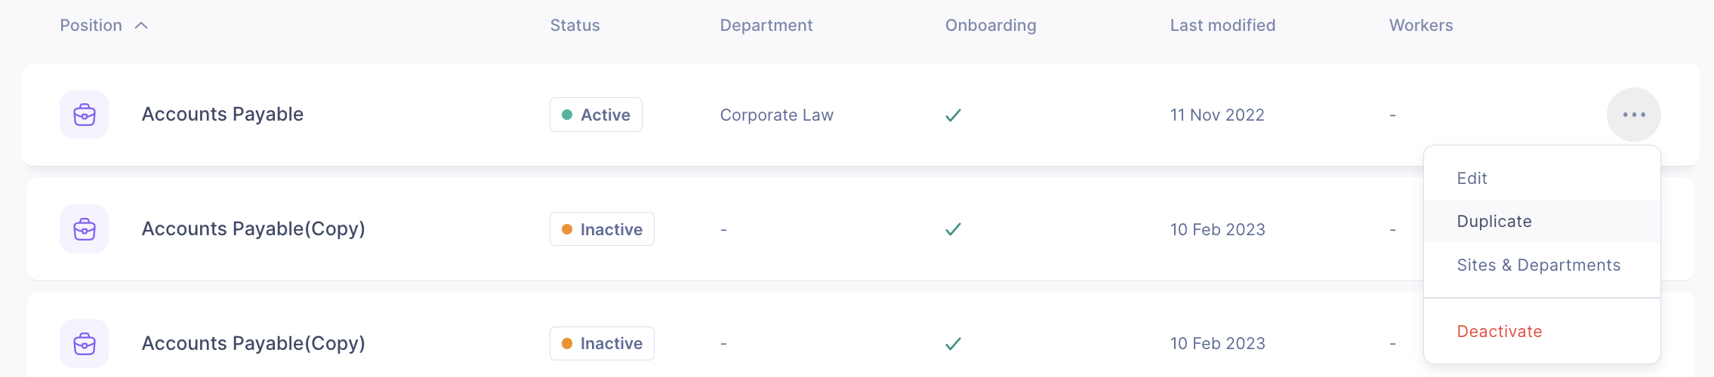Click the Active status badge
The image size is (1714, 377).
(596, 115)
